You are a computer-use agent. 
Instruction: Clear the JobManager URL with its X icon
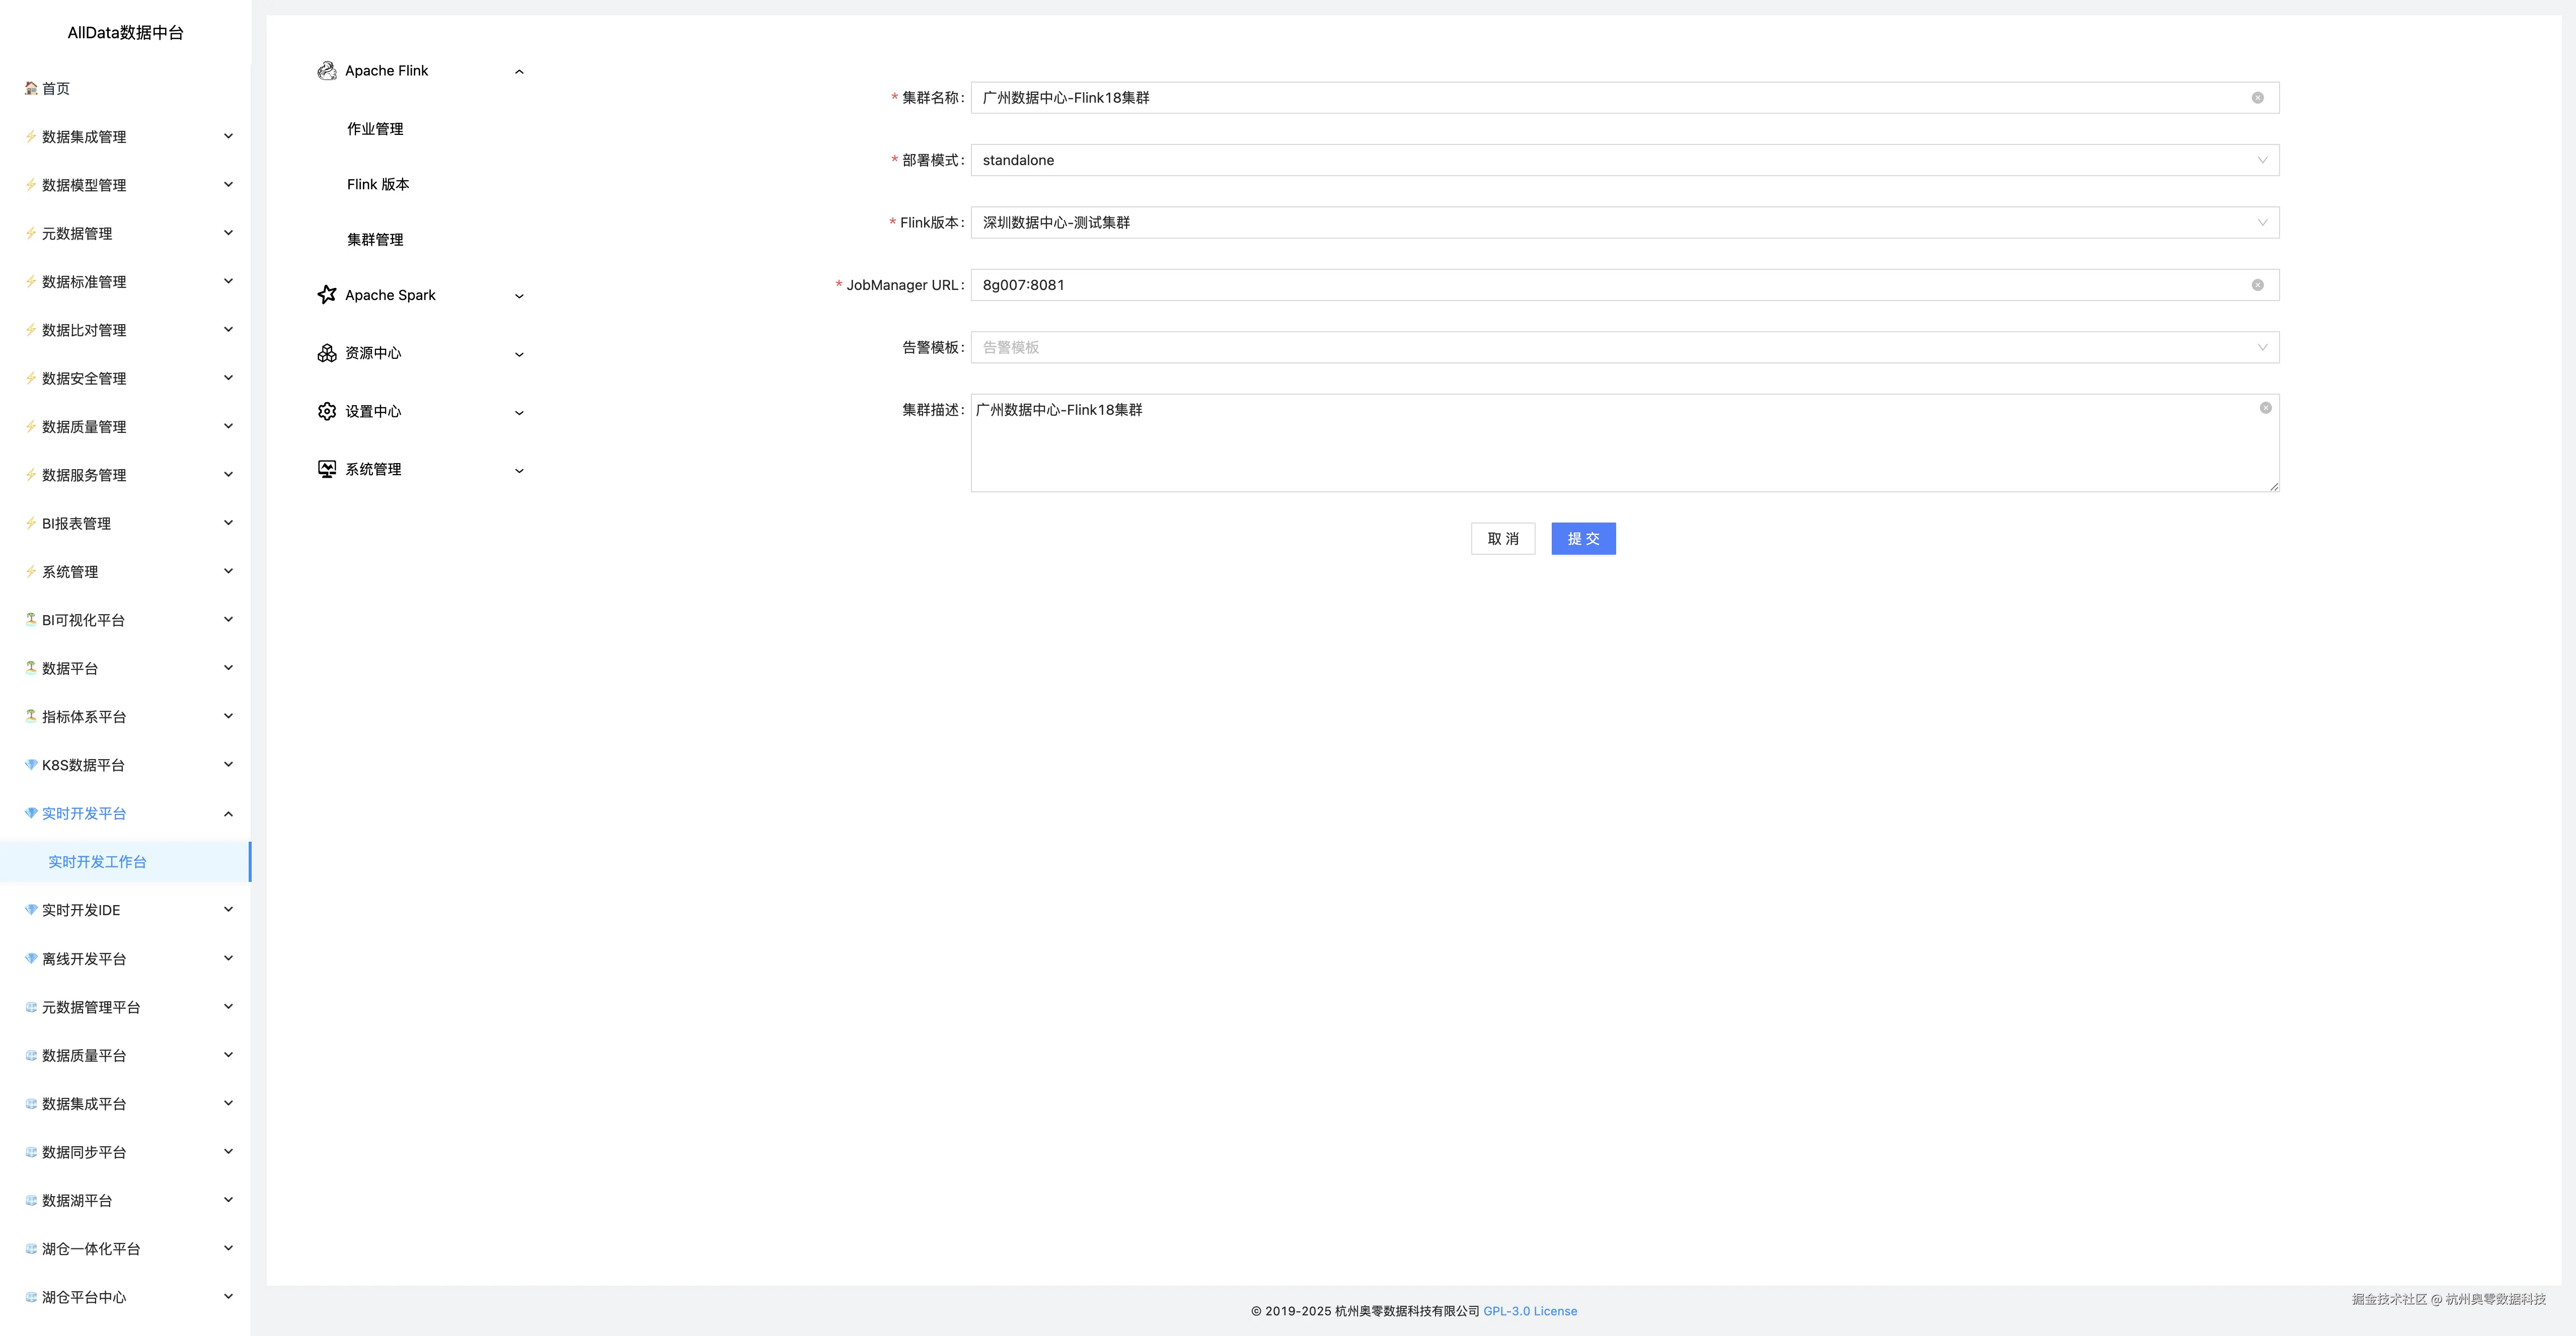pyautogui.click(x=2257, y=285)
